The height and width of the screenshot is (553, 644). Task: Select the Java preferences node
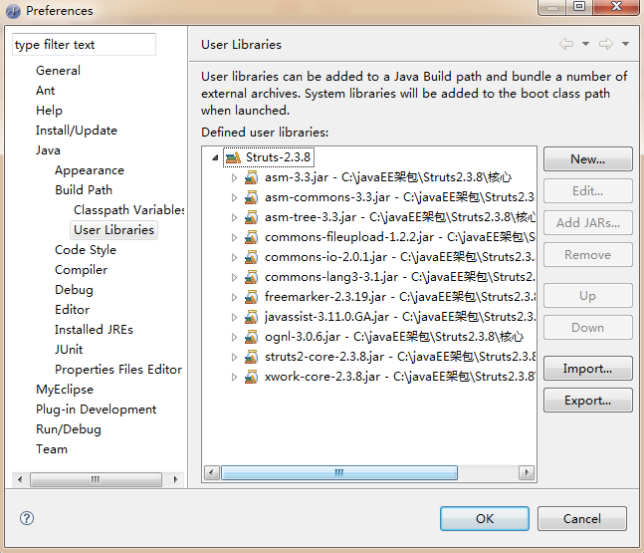click(48, 150)
